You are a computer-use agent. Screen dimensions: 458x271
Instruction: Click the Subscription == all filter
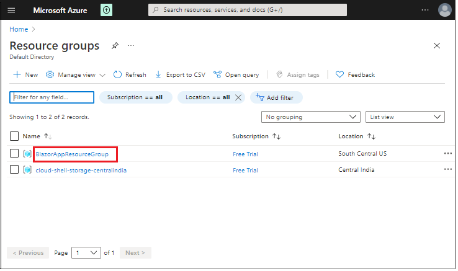coord(136,97)
